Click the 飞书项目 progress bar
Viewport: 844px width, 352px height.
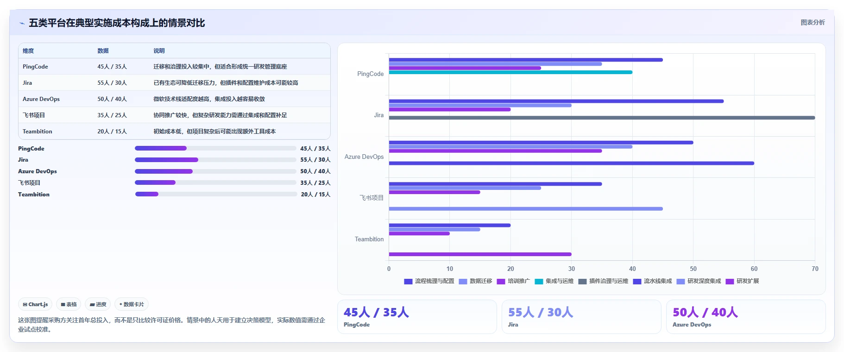215,182
